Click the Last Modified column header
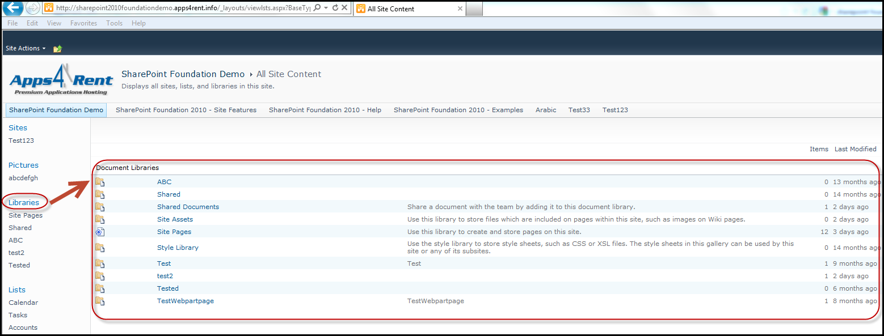 [x=855, y=149]
